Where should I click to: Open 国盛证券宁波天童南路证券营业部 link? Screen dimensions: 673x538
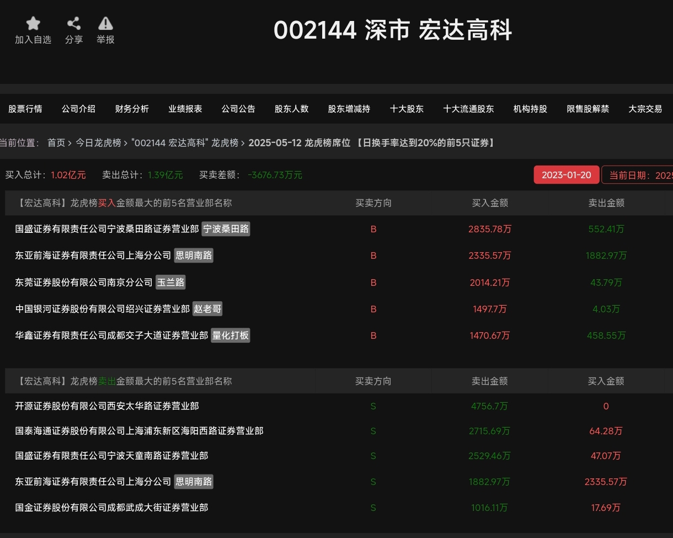[x=111, y=456]
